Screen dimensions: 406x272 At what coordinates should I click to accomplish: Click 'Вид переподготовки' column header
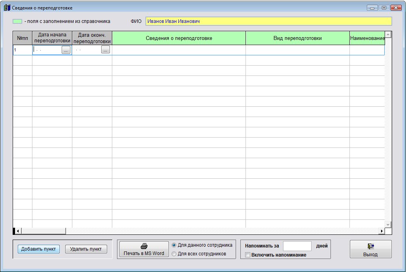click(297, 38)
